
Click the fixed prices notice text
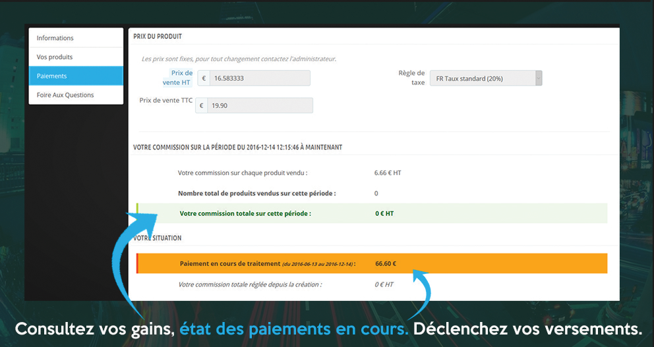[x=239, y=59]
